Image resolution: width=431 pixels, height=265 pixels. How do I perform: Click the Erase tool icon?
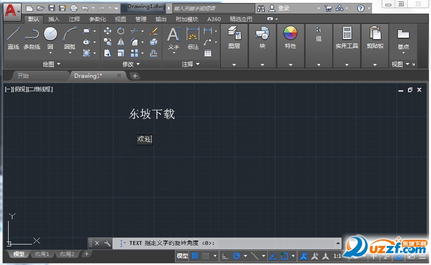pyautogui.click(x=154, y=31)
